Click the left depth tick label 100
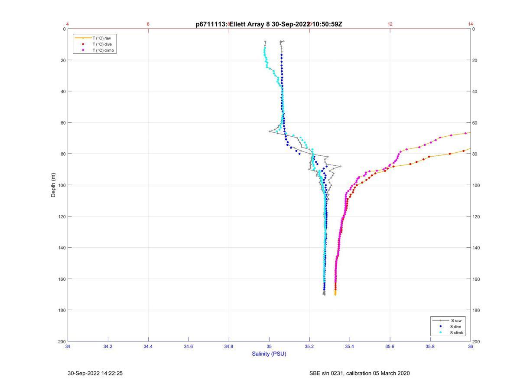The image size is (520, 384). click(x=62, y=185)
